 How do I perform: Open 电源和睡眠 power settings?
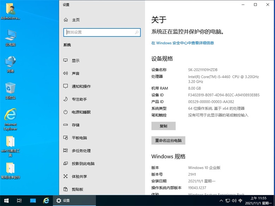[81, 112]
